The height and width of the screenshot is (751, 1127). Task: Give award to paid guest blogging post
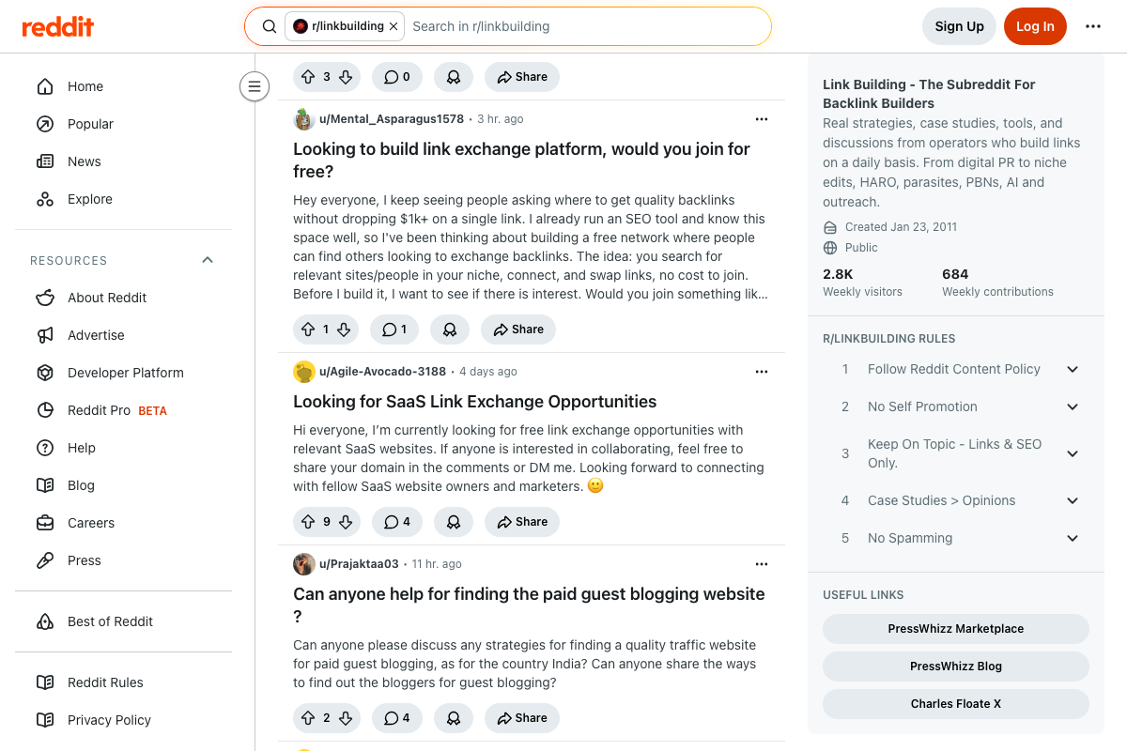[454, 718]
